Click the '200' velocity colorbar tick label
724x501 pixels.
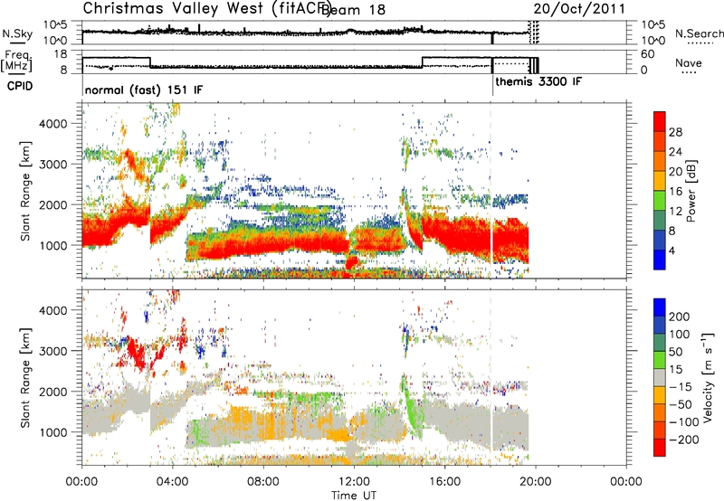[x=679, y=317]
